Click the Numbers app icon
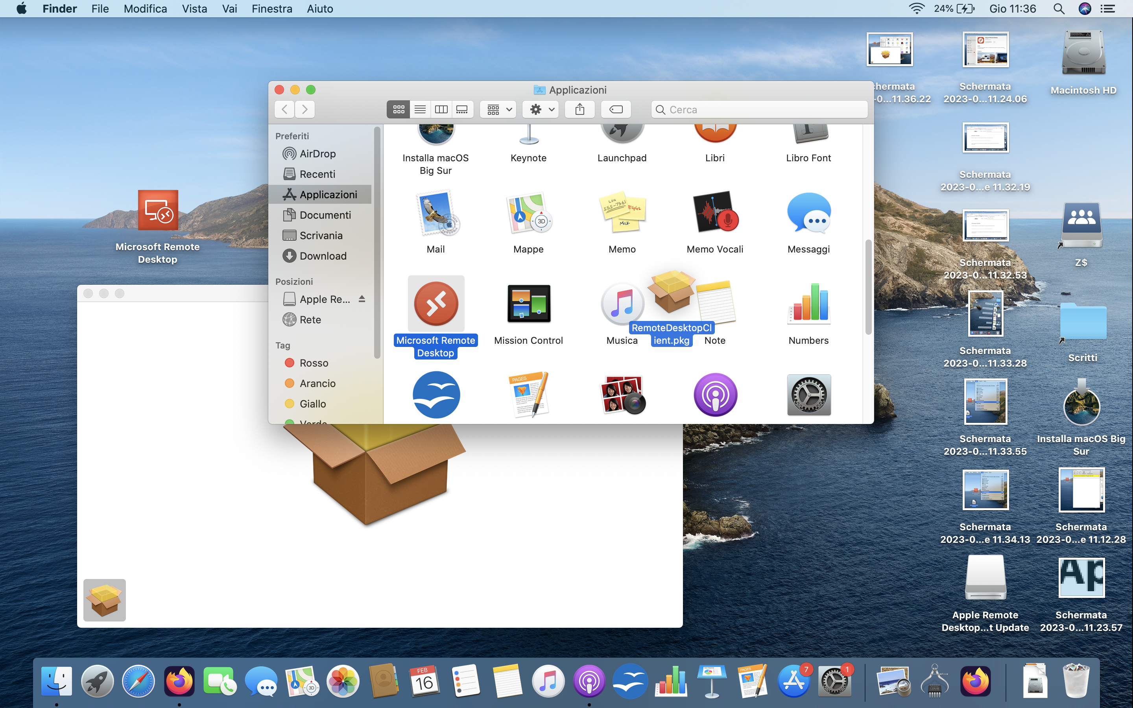This screenshot has height=708, width=1133. pos(808,303)
